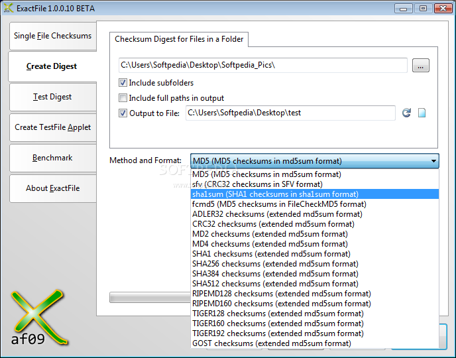Click the blank document icon beside output path
456x358 pixels.
(422, 113)
